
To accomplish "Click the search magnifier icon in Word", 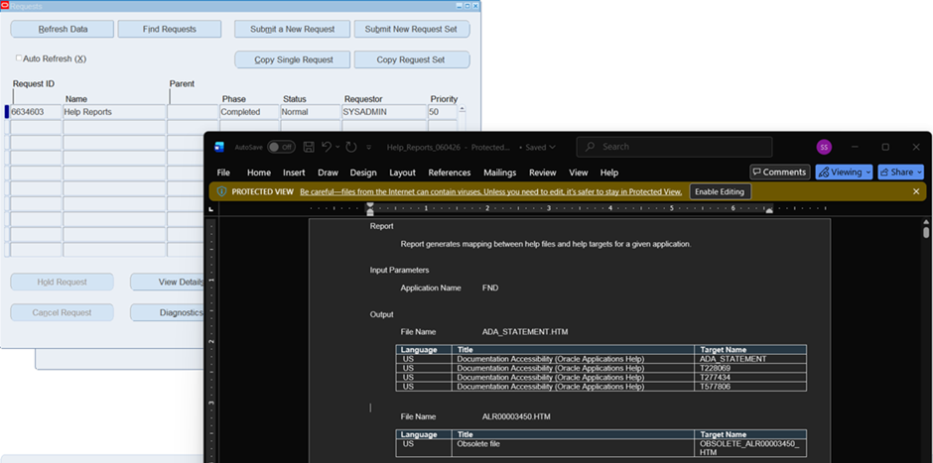I will [590, 147].
